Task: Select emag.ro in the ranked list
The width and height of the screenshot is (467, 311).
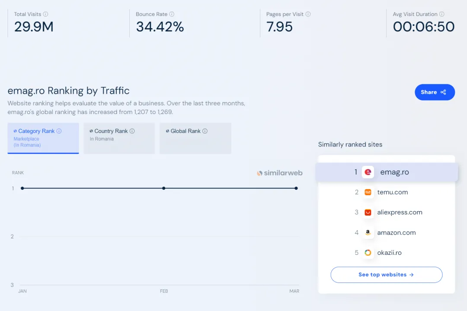Action: coord(387,172)
